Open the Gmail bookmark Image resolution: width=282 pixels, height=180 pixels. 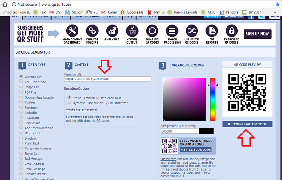109,12
